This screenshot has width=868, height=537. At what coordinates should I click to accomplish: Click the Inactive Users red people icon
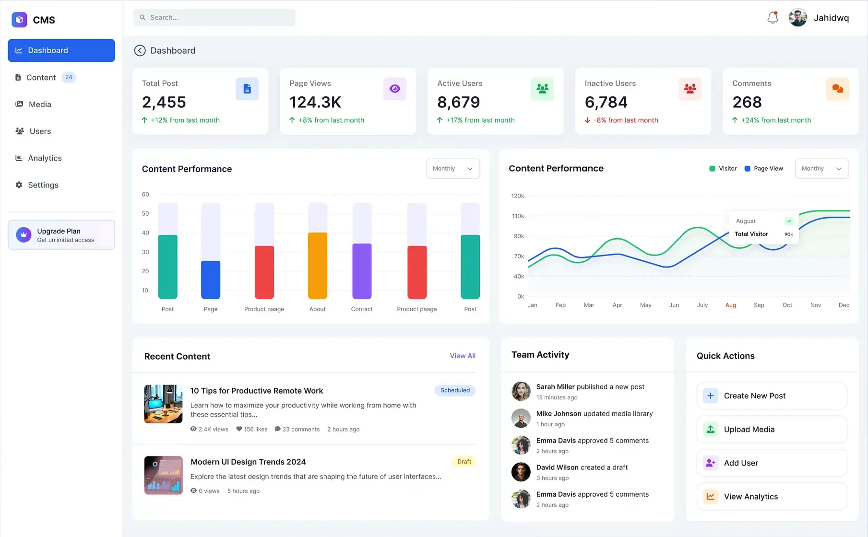pos(690,89)
